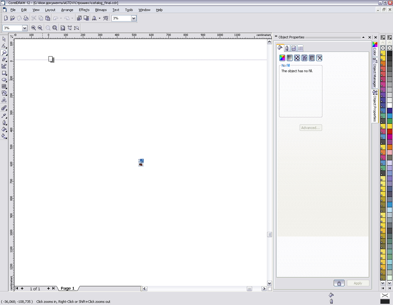Add a page with the plus button after the page counter
393x305 pixels.
49,288
